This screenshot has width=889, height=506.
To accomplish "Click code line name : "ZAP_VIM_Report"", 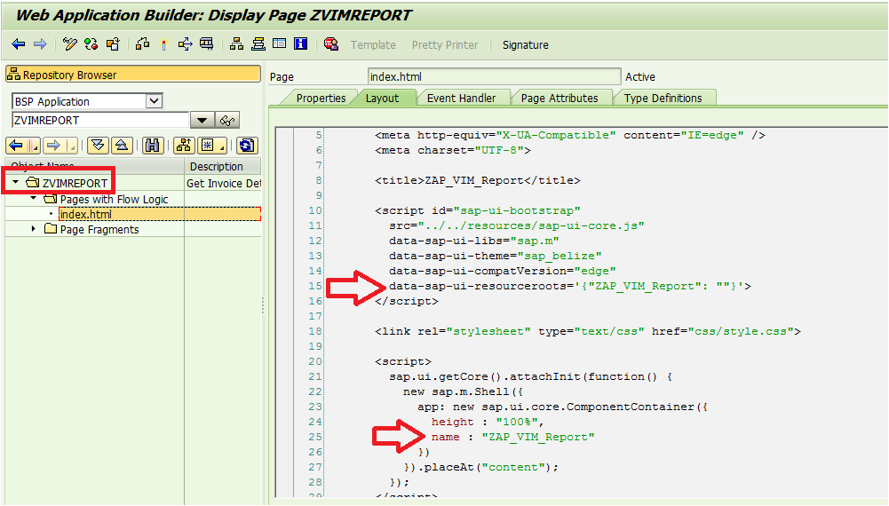I will [512, 437].
